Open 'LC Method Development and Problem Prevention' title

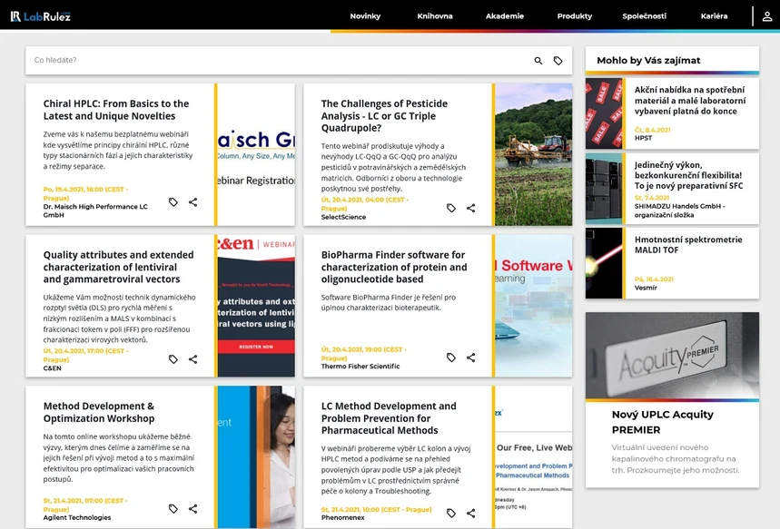(389, 418)
